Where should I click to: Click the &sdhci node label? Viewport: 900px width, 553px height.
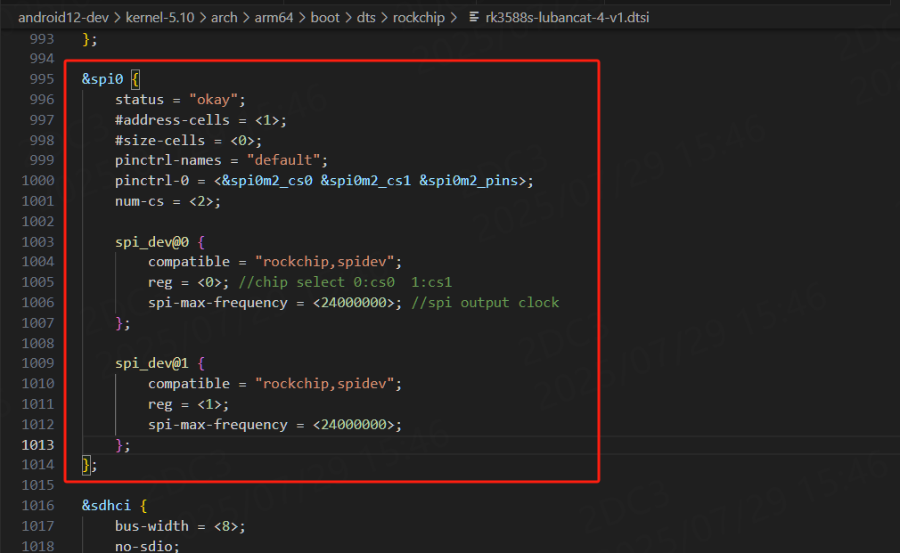[106, 506]
